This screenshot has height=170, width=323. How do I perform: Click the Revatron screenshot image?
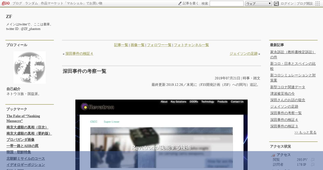(x=161, y=135)
